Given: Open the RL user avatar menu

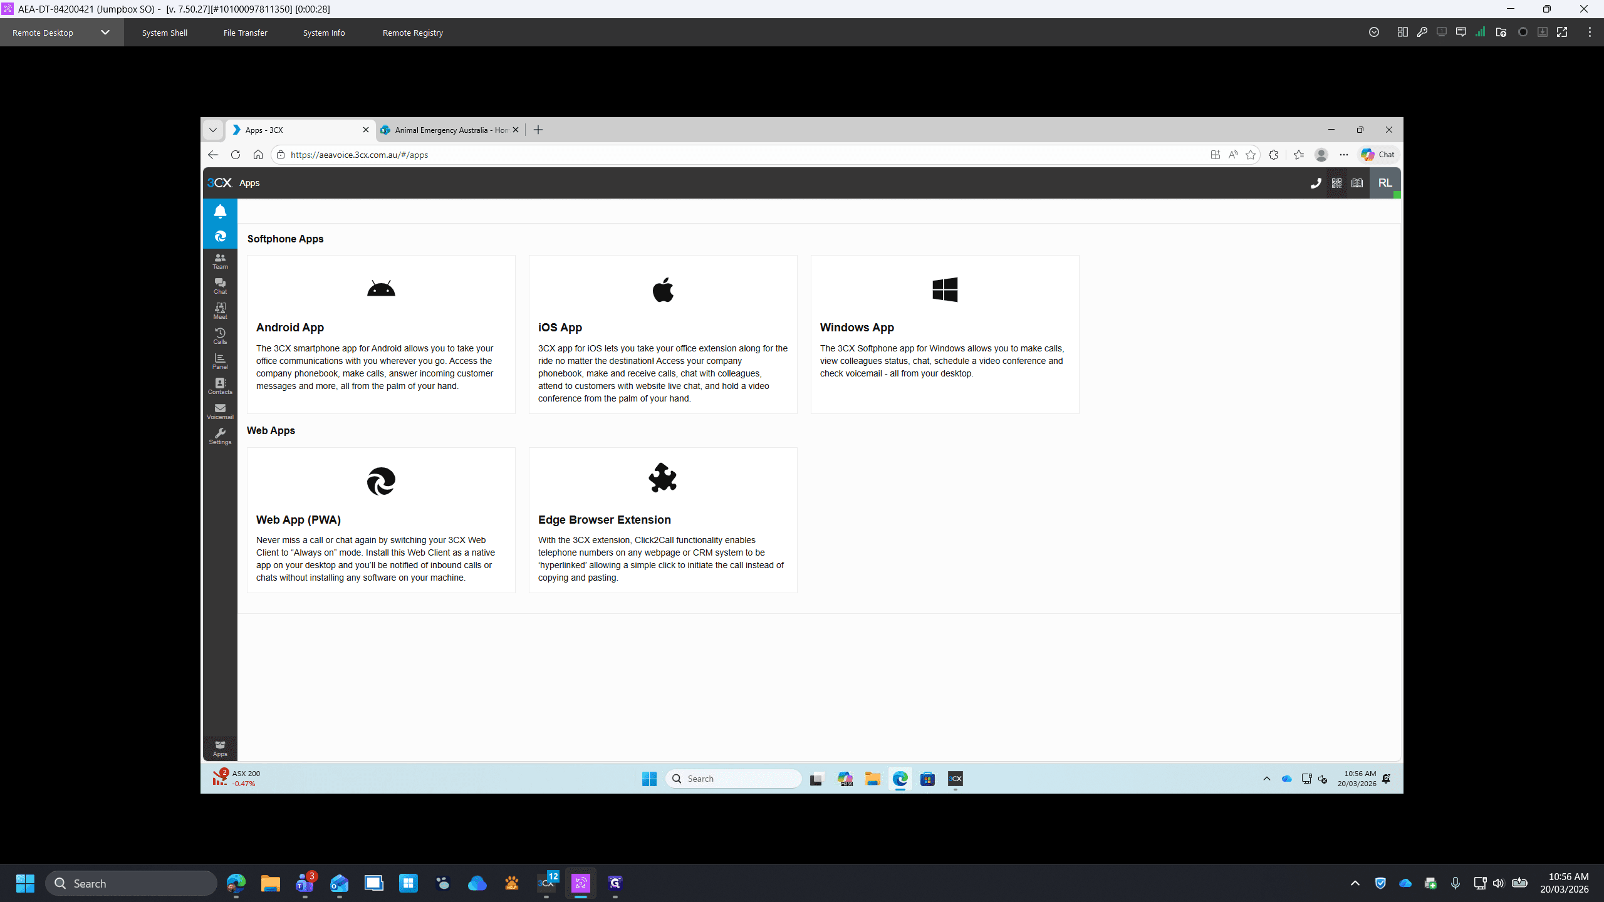Looking at the screenshot, I should point(1385,183).
